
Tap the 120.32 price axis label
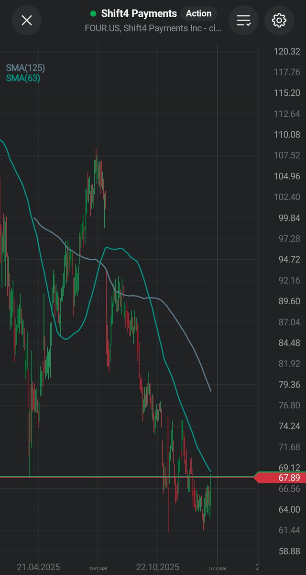point(286,51)
